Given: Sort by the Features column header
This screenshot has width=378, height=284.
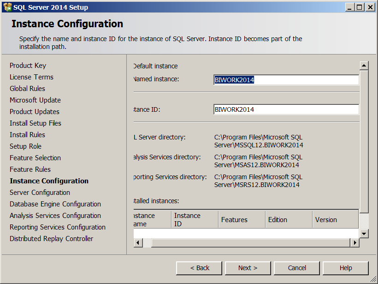Looking at the screenshot, I should tap(241, 220).
